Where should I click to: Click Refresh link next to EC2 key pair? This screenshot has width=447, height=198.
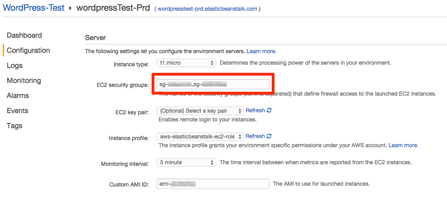click(x=255, y=110)
